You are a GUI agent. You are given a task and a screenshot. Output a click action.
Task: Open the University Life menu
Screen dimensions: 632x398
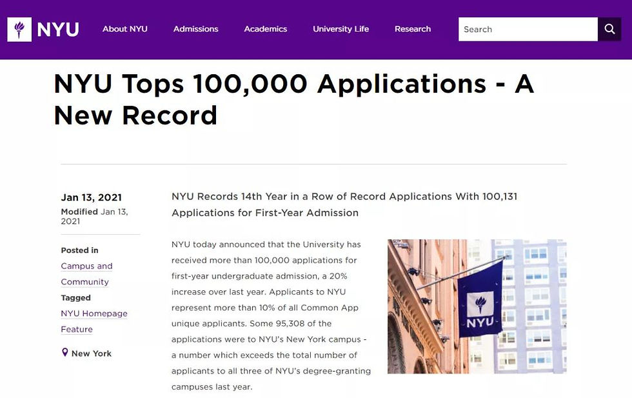pos(341,29)
